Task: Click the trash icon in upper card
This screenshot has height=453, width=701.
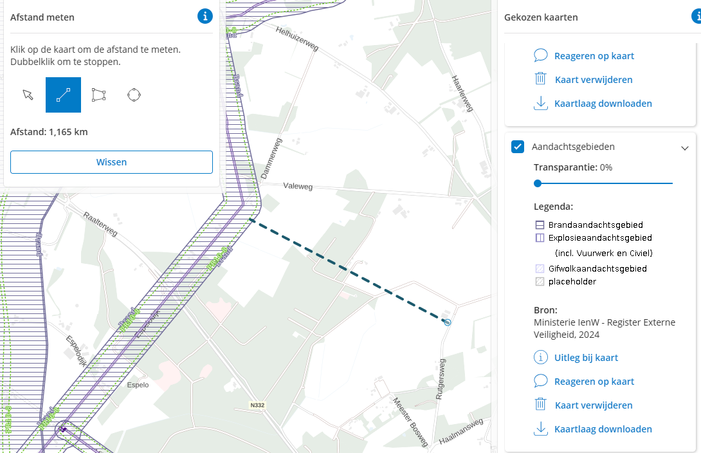Action: point(540,79)
